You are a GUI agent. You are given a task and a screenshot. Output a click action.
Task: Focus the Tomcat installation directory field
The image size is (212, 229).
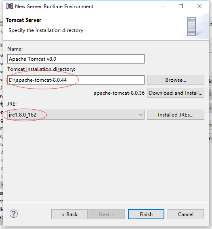(76, 80)
